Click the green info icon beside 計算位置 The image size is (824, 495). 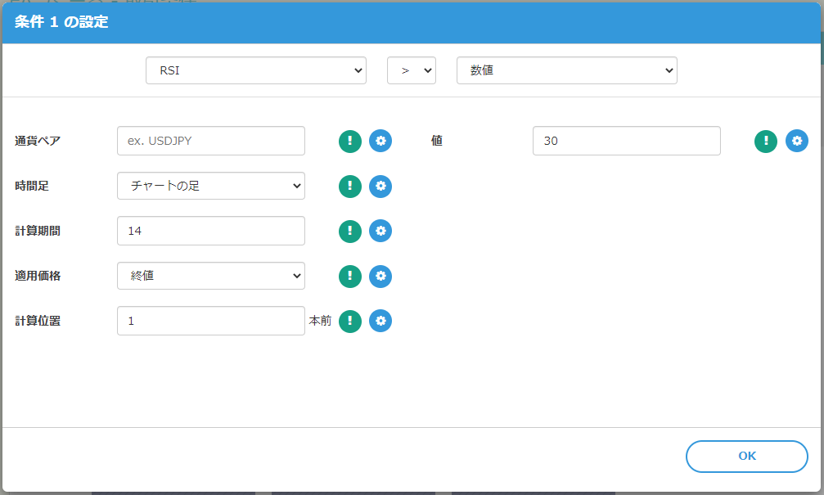coord(350,322)
